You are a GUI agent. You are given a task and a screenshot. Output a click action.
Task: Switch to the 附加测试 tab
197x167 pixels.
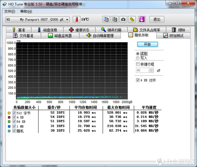tap(173, 36)
